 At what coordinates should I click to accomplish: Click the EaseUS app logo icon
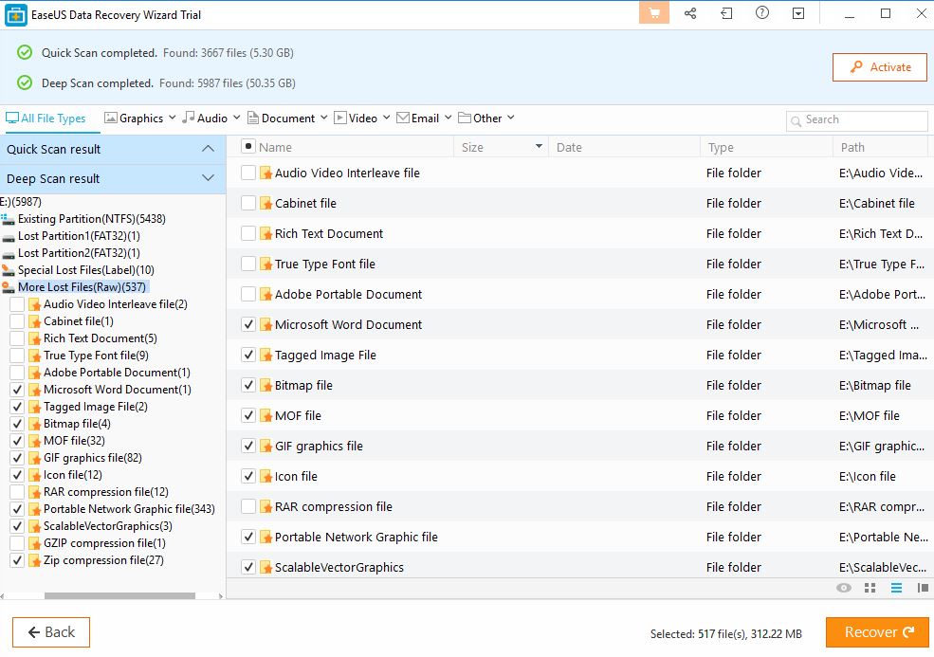(x=15, y=14)
